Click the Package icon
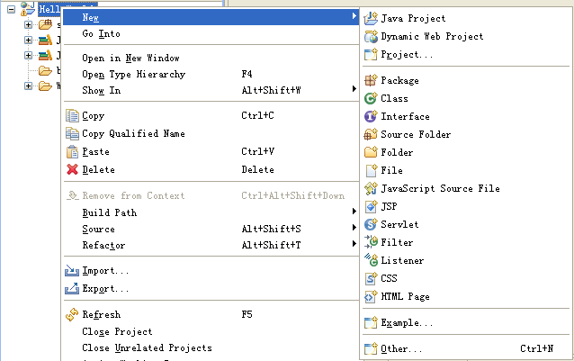Image resolution: width=574 pixels, height=361 pixels. tap(371, 80)
